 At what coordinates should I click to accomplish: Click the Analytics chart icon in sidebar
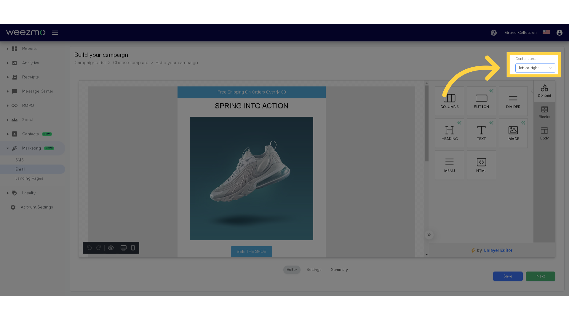coord(15,63)
